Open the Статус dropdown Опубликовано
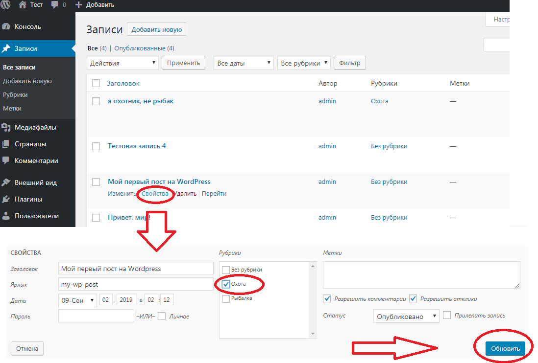The width and height of the screenshot is (538, 363). [x=406, y=317]
